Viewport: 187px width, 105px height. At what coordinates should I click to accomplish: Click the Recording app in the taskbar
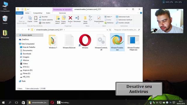tap(63, 102)
